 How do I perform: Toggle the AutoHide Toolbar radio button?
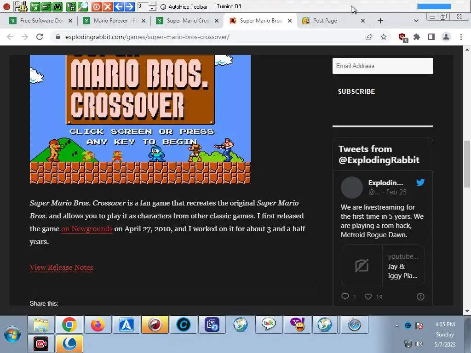point(163,7)
